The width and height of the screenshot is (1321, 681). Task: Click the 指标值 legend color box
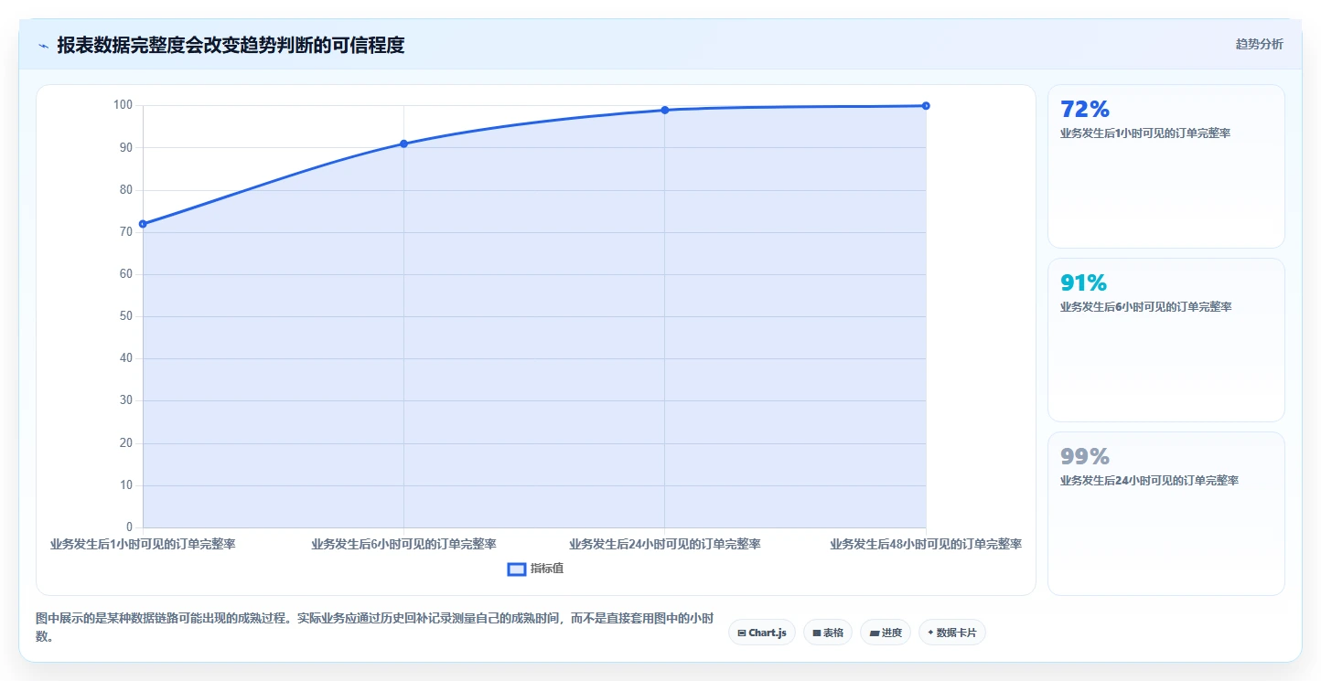(517, 569)
